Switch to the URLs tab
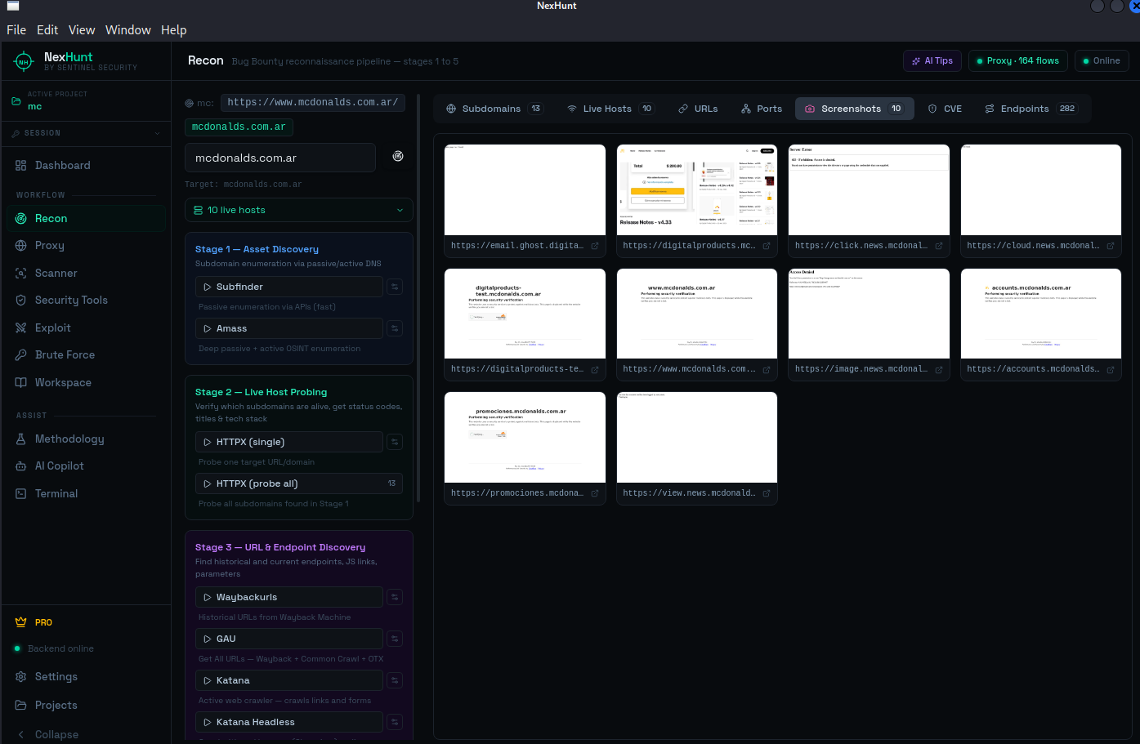Screen dimensions: 1140x744 coord(698,109)
